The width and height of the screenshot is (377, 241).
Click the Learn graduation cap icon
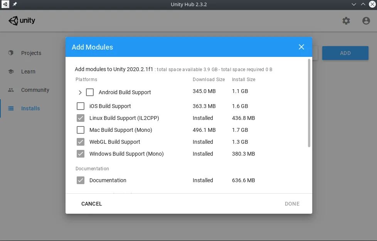pos(11,71)
